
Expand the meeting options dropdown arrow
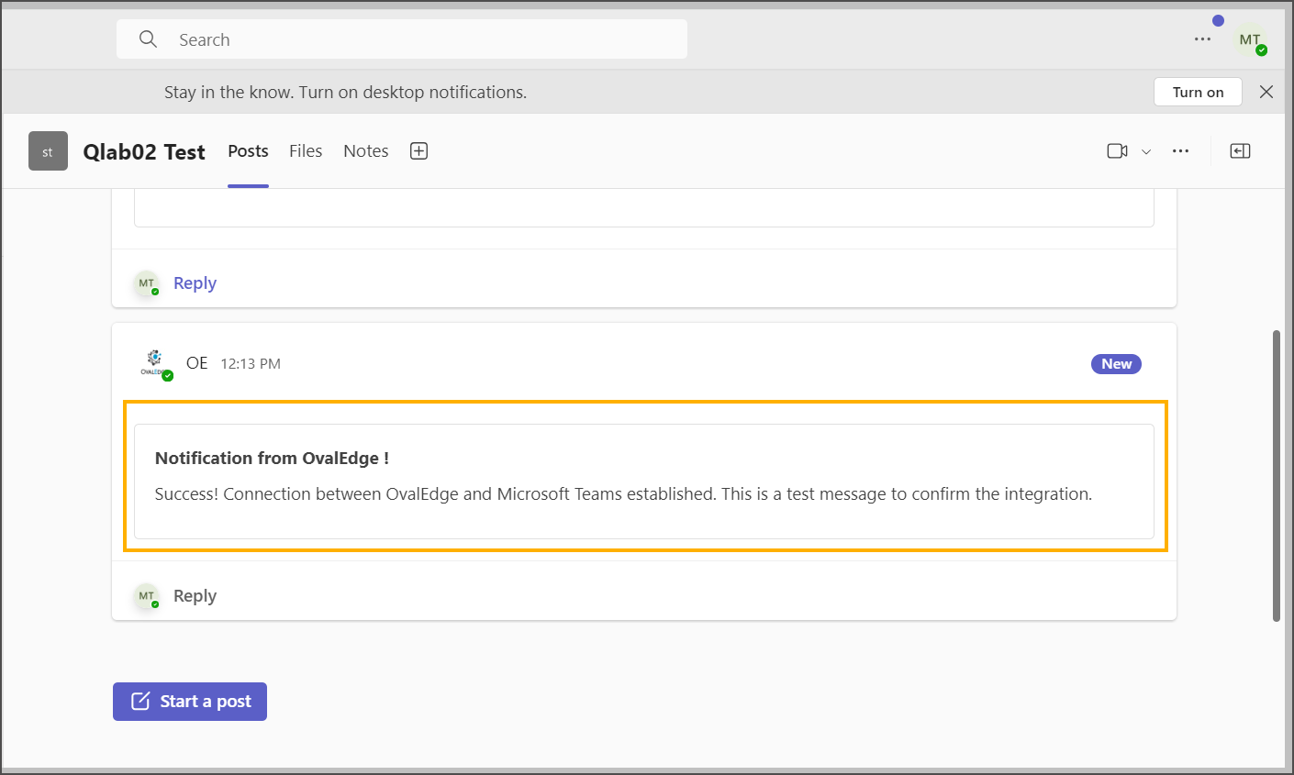[1146, 152]
